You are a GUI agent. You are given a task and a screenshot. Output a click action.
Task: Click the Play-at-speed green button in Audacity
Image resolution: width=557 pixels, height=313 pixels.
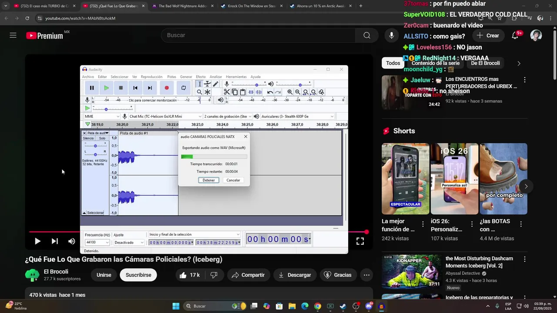coord(87,108)
